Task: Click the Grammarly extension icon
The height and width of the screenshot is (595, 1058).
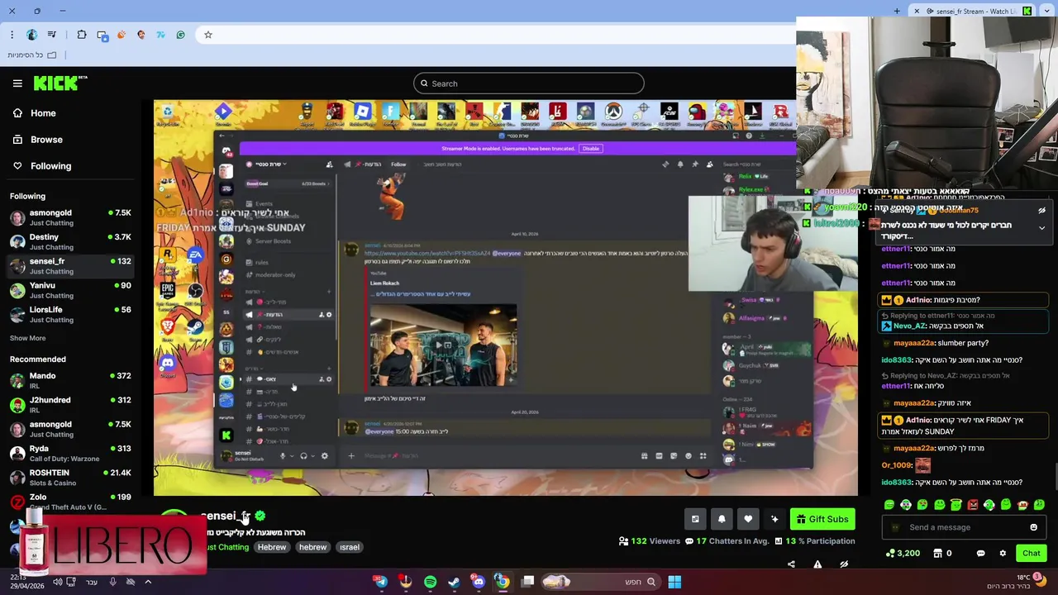Action: (180, 35)
